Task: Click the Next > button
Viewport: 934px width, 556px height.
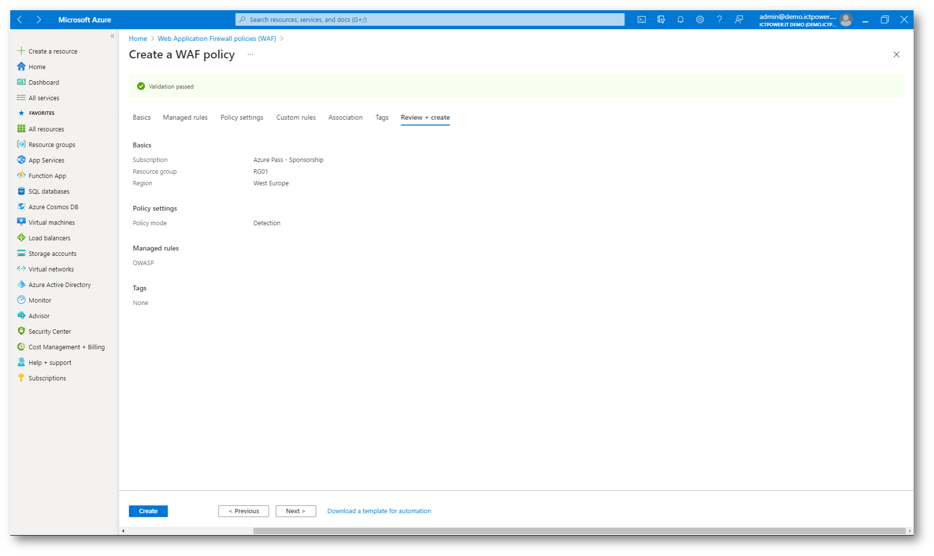Action: [x=296, y=511]
